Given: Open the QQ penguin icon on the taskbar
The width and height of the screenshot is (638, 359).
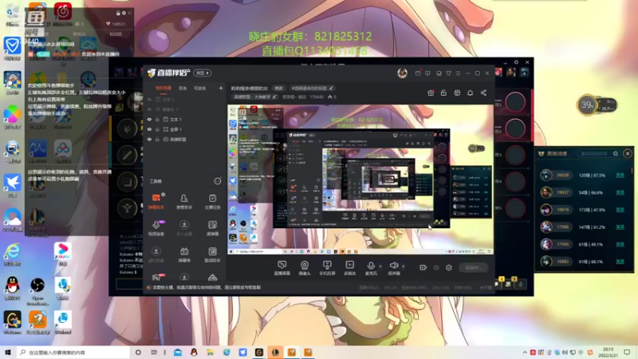Looking at the screenshot, I should 194,352.
